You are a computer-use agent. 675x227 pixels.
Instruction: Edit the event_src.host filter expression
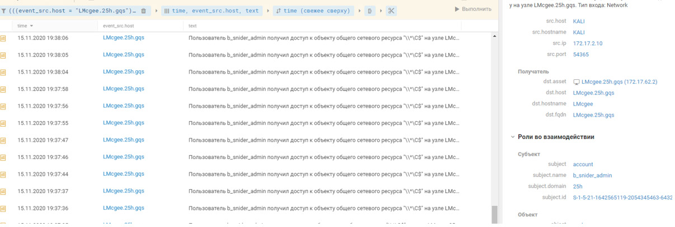point(73,11)
